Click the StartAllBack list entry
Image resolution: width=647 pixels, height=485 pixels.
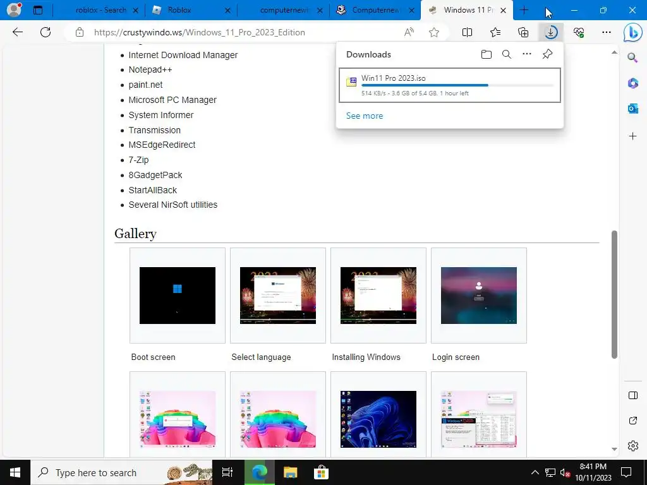pos(153,190)
